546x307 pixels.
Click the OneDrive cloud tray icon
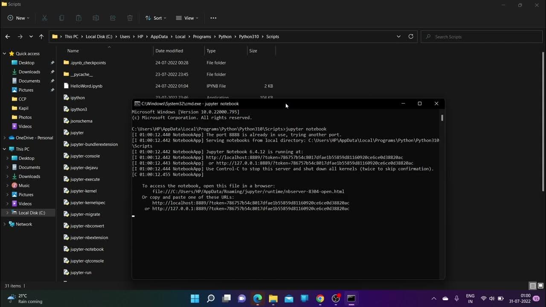pyautogui.click(x=445, y=298)
